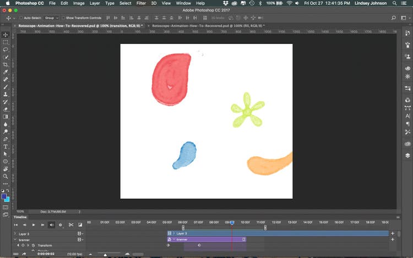Open the Move tool preset picker arrow
The image size is (413, 258).
[x=14, y=18]
